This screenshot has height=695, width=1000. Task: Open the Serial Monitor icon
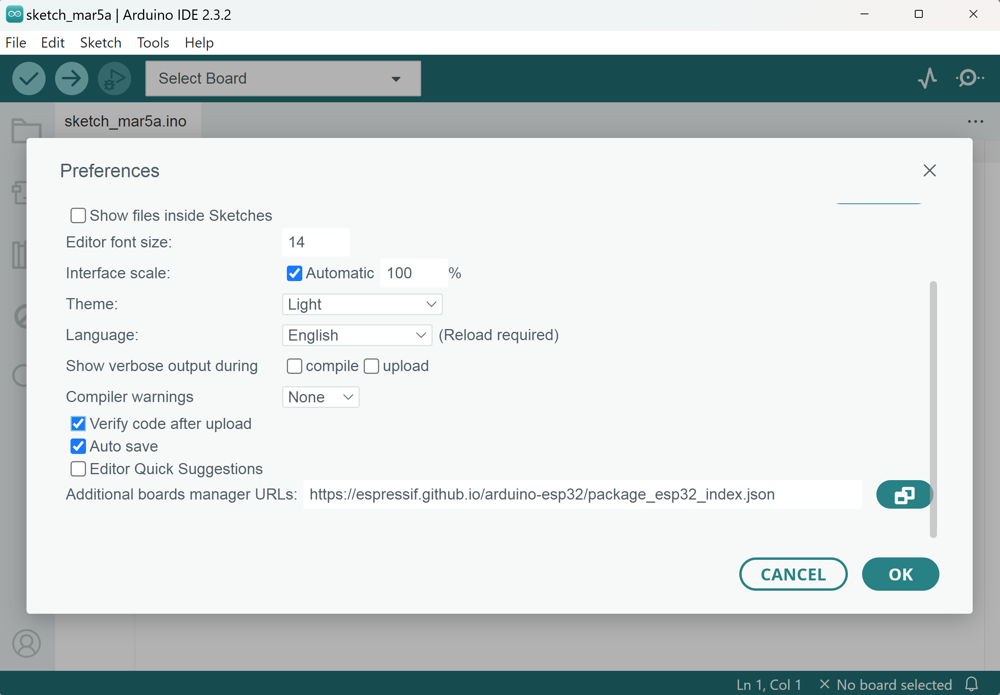(x=969, y=78)
